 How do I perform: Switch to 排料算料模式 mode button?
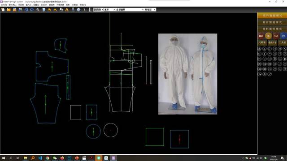[x=272, y=29]
